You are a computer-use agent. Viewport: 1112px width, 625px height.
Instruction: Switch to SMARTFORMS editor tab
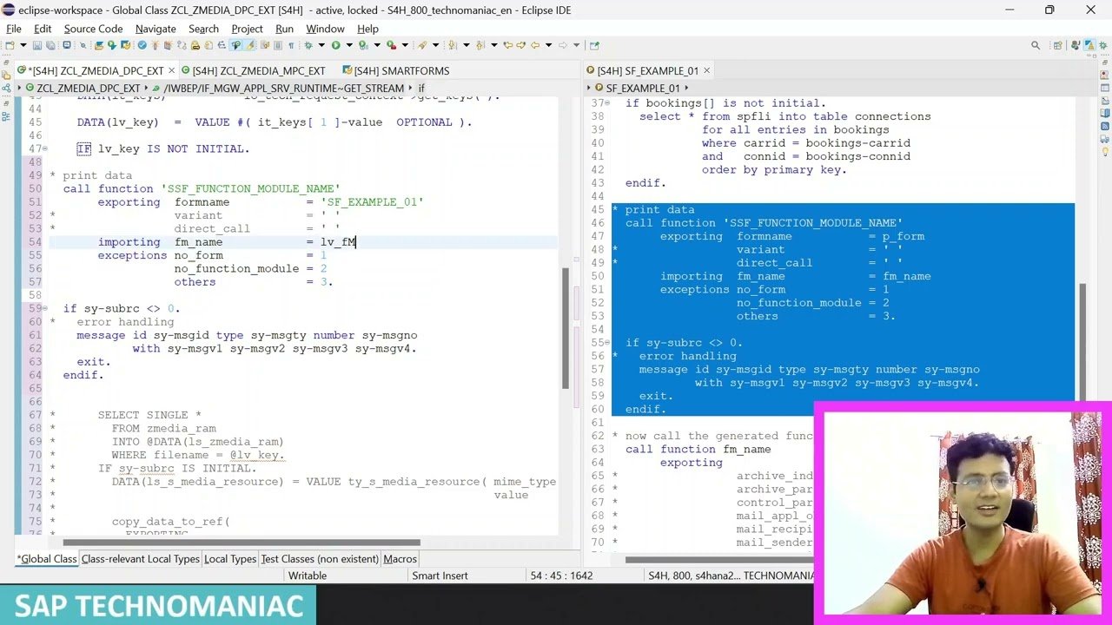[x=396, y=71]
